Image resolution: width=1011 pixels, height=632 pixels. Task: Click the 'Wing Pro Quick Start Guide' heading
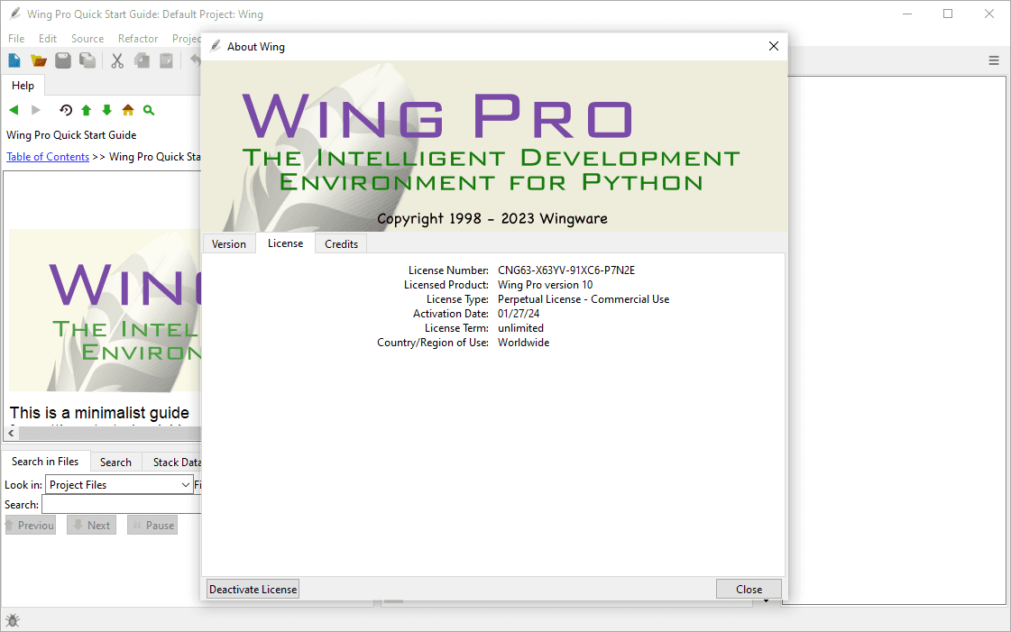click(71, 135)
